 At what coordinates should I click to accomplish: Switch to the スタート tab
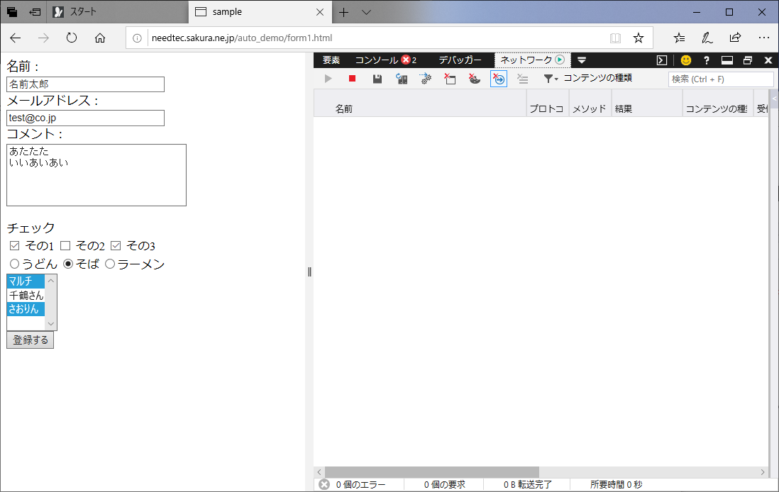pos(118,12)
